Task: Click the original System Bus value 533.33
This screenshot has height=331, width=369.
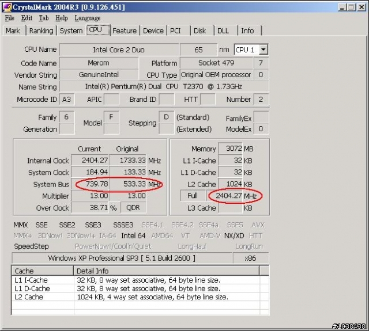Action: pyautogui.click(x=127, y=184)
